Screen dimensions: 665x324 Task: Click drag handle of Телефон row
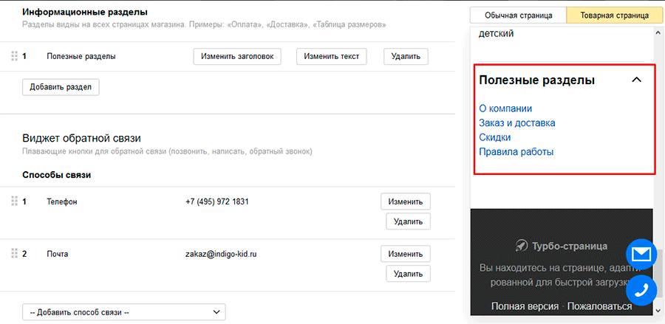click(14, 201)
